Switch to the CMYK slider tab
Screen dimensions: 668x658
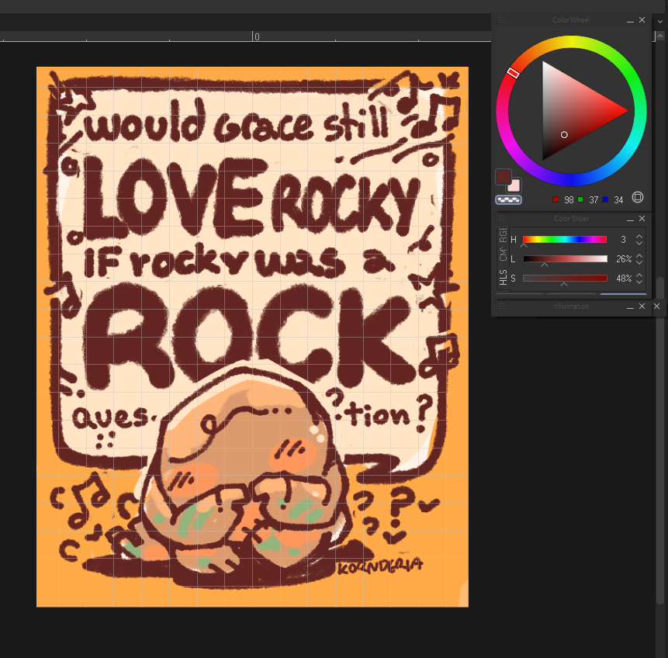tap(503, 255)
